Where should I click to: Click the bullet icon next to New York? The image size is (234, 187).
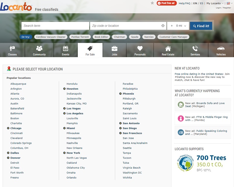(64, 153)
